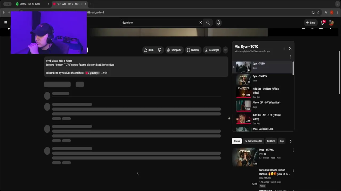The image size is (341, 191).
Task: Select the Todos filter chip
Action: (x=237, y=141)
